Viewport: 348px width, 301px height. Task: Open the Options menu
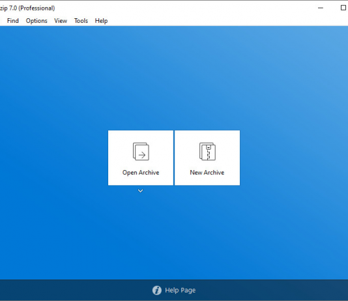[x=36, y=21]
